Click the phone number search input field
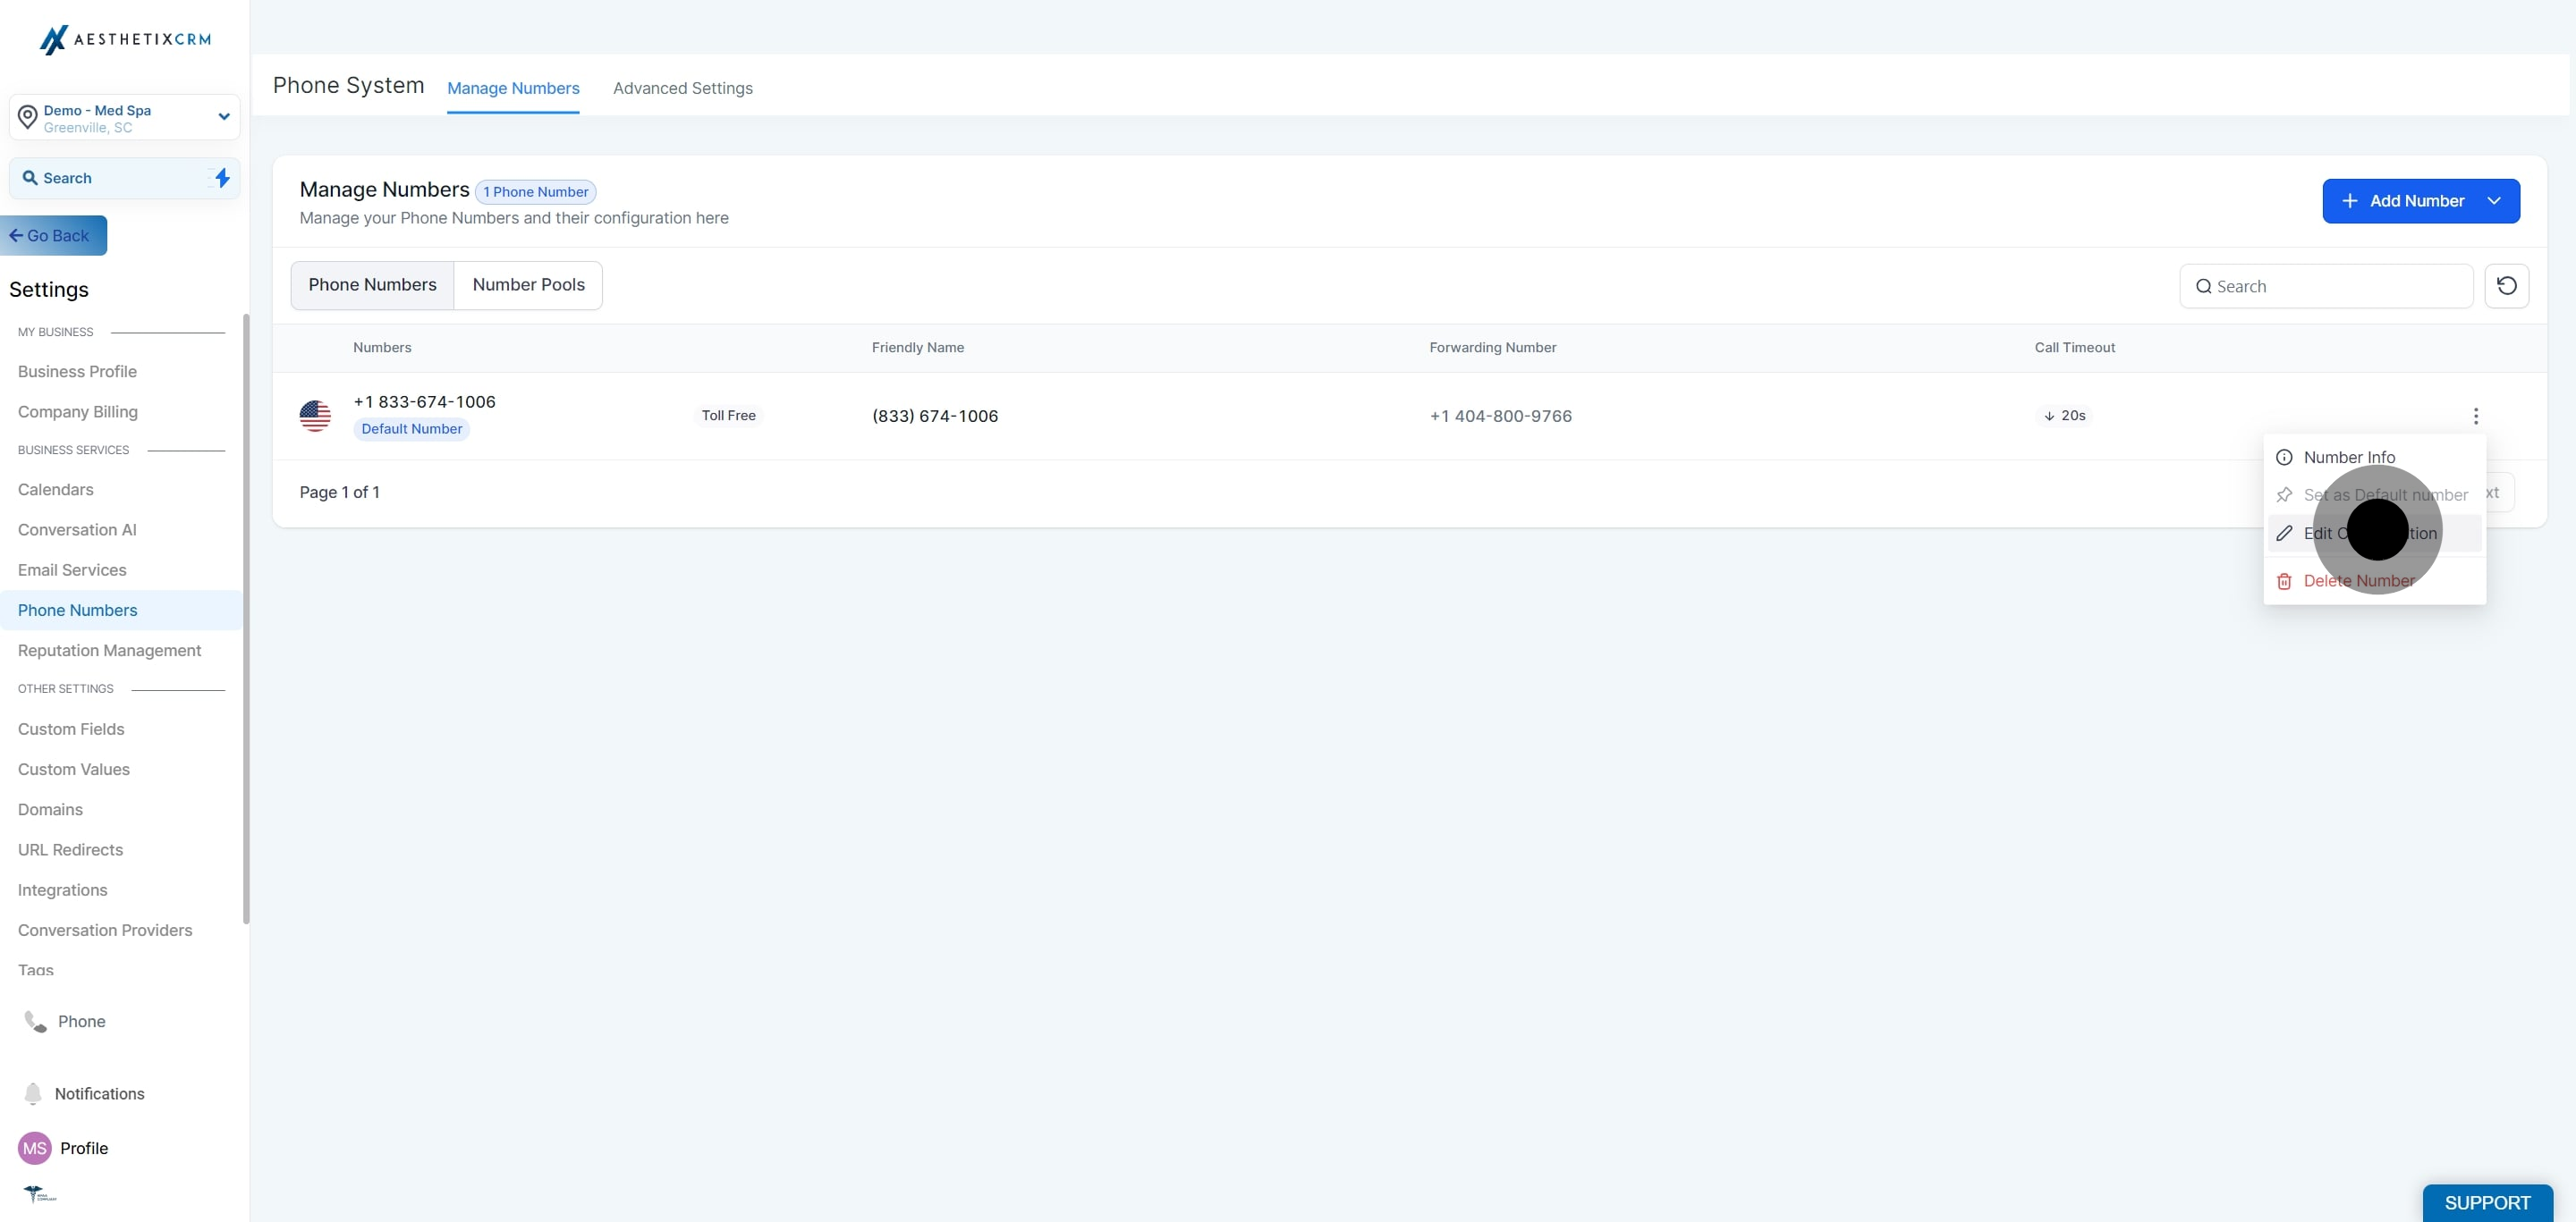 point(2326,286)
